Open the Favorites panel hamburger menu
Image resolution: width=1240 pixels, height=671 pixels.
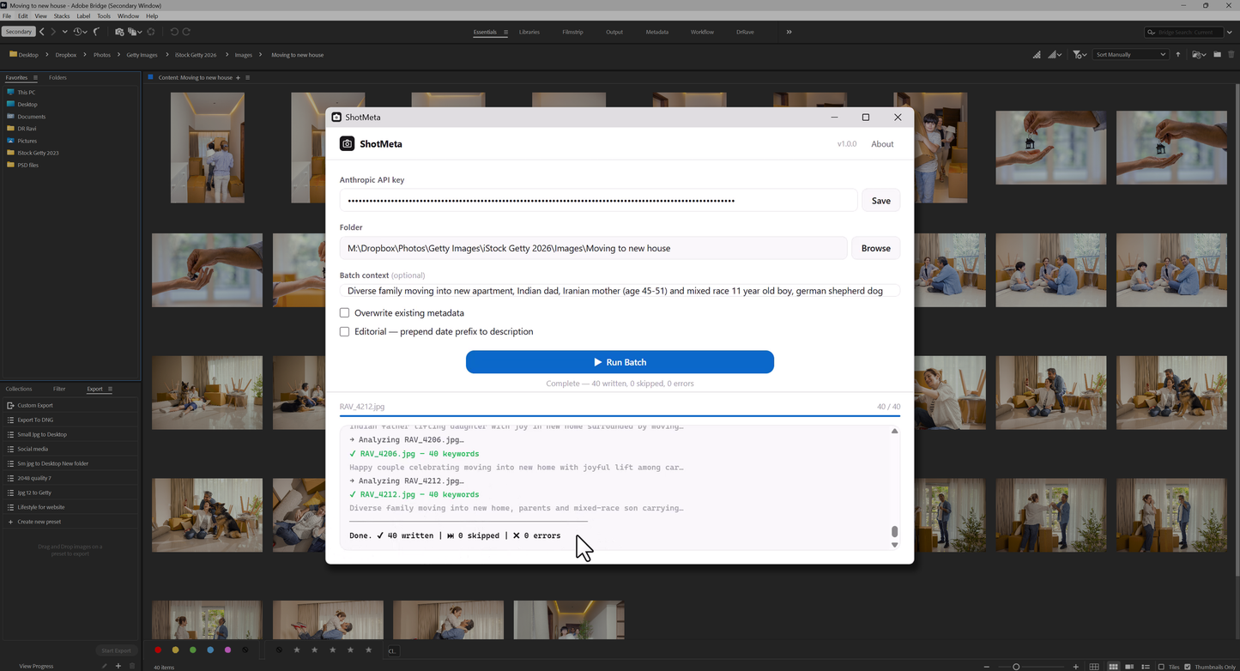[35, 78]
